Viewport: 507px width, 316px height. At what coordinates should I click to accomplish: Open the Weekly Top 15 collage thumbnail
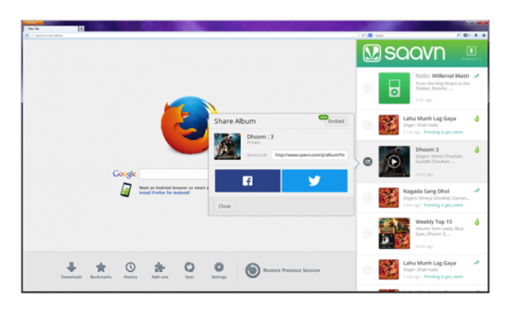(394, 233)
